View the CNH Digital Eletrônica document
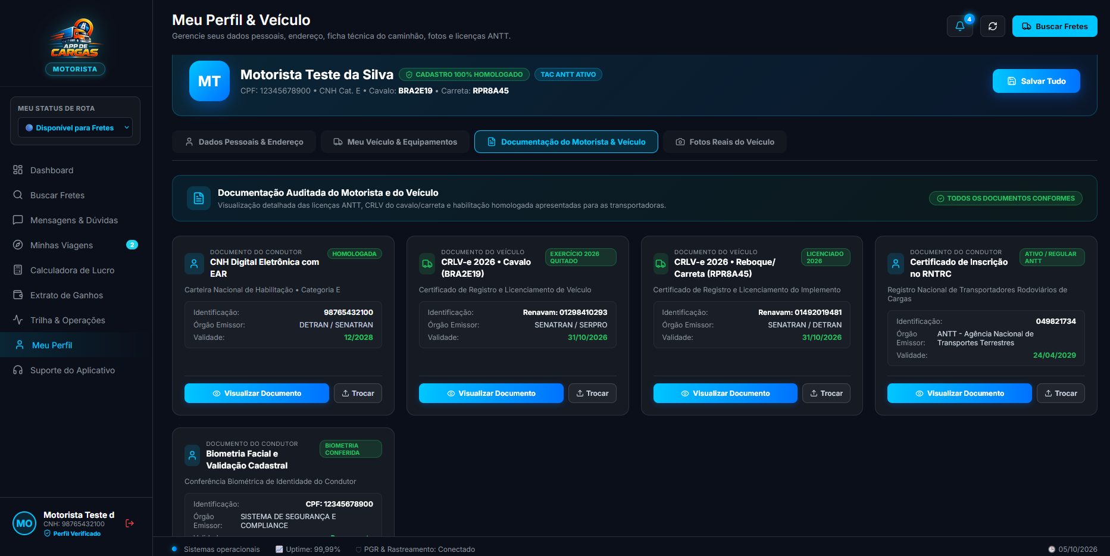This screenshot has width=1110, height=556. tap(257, 393)
